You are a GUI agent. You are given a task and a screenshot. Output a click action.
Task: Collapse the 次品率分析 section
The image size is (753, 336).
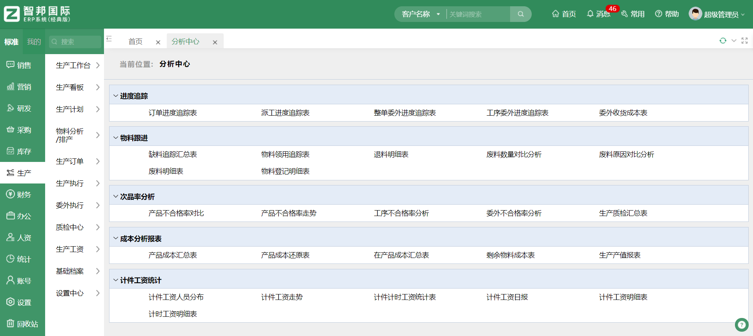pyautogui.click(x=116, y=196)
